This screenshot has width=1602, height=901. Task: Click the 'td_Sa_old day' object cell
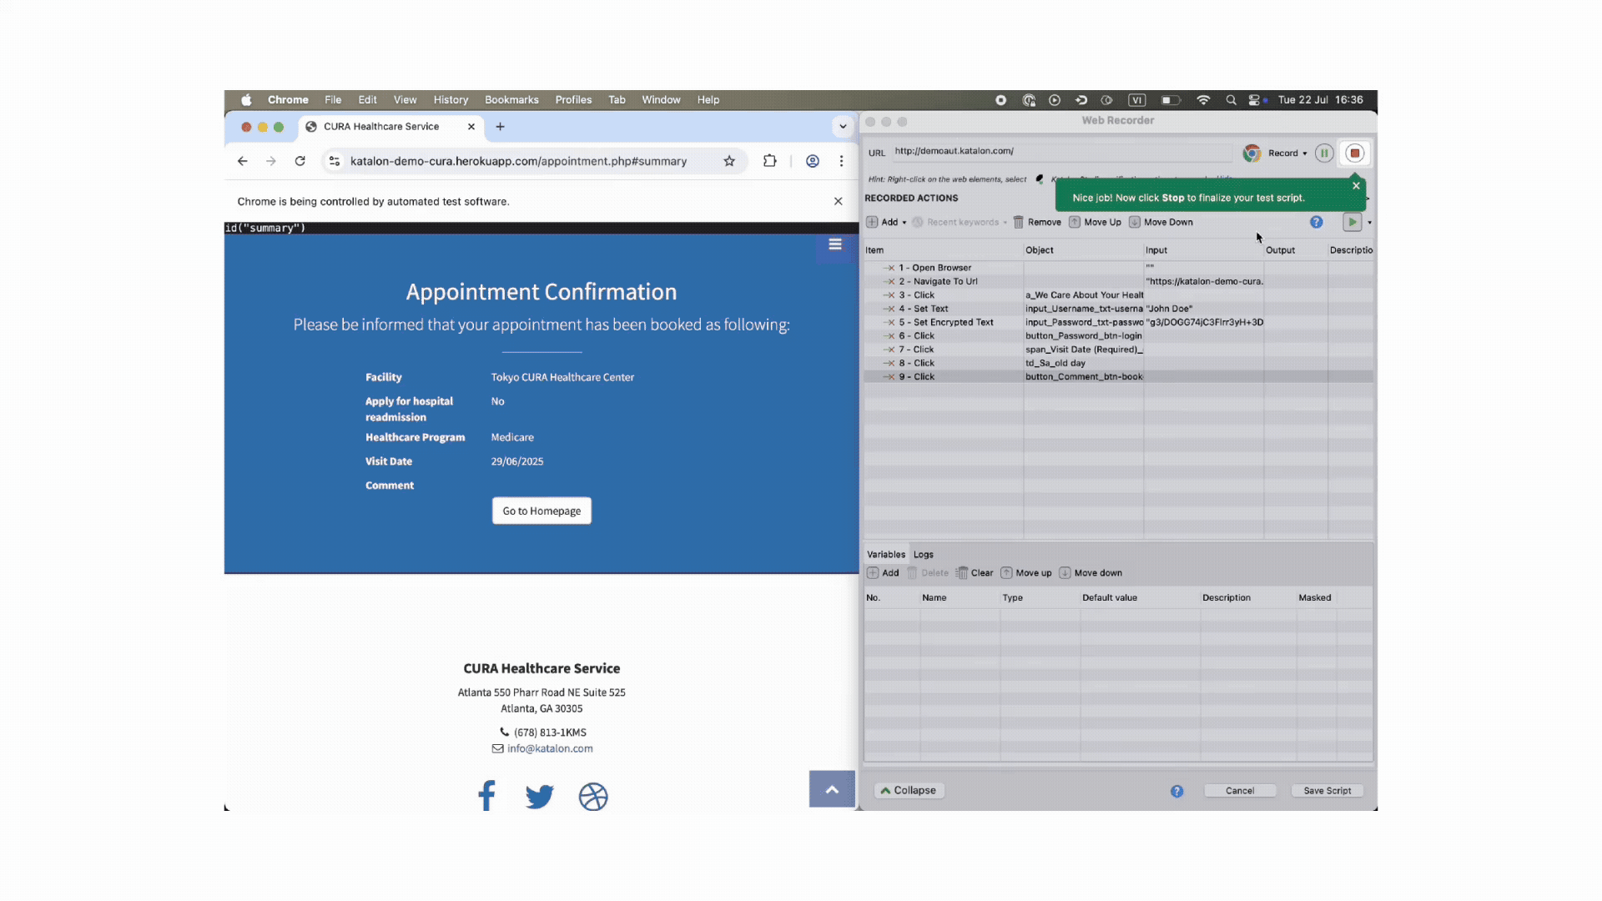click(x=1083, y=363)
